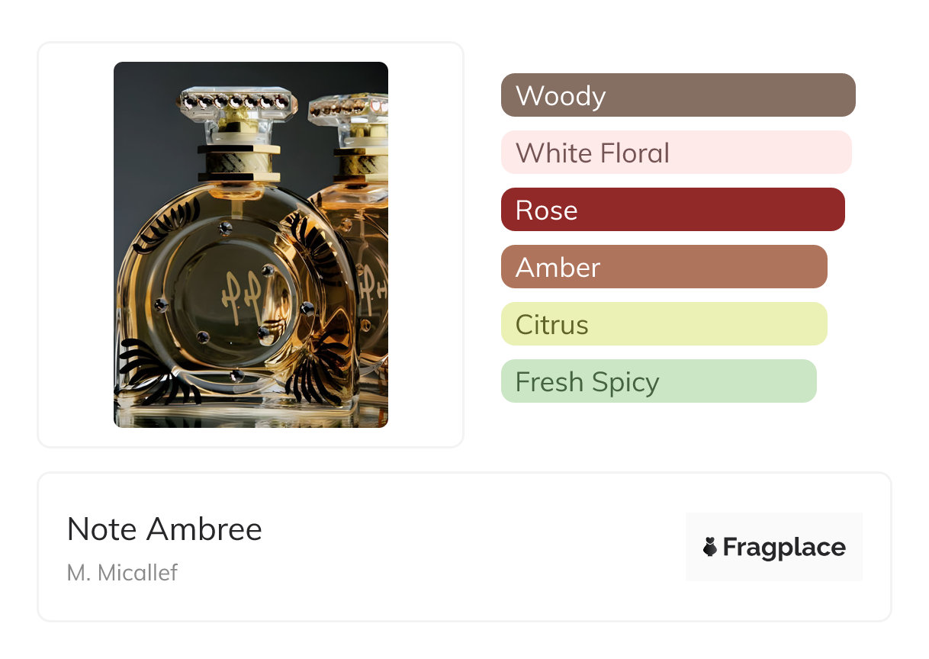Choose the Fresh Spicy accord bar
Viewport: 929px width, 659px height.
[658, 381]
